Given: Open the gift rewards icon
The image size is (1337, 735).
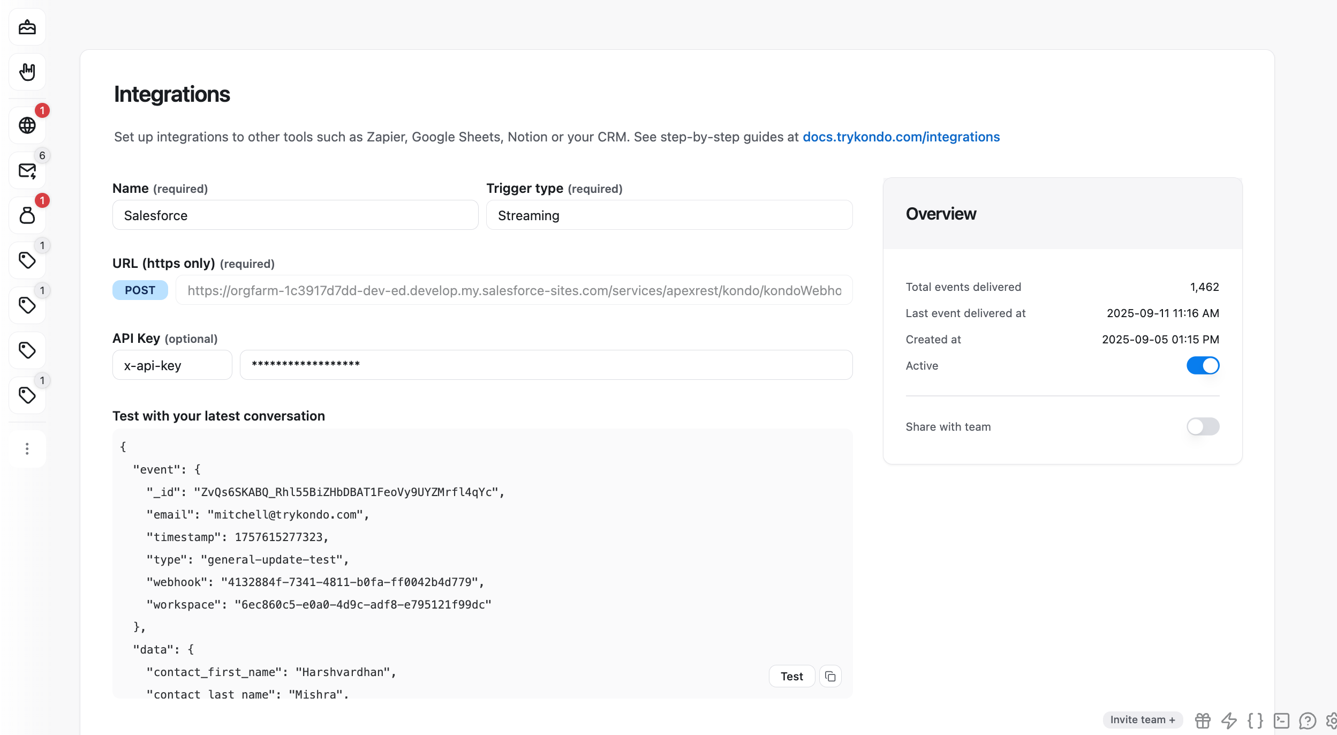Looking at the screenshot, I should coord(1203,721).
